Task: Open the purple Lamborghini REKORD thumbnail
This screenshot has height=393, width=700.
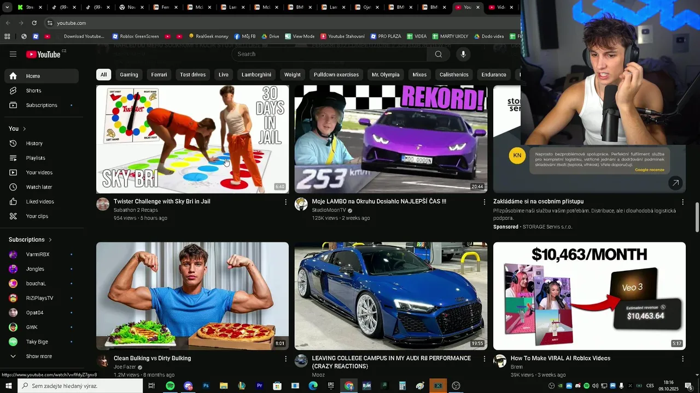Action: tap(391, 139)
